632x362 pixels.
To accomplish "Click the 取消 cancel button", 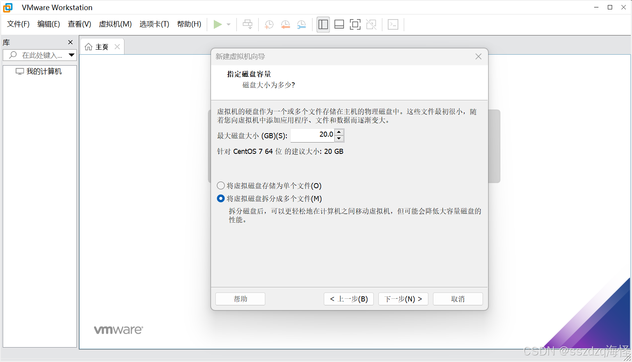I will click(458, 299).
